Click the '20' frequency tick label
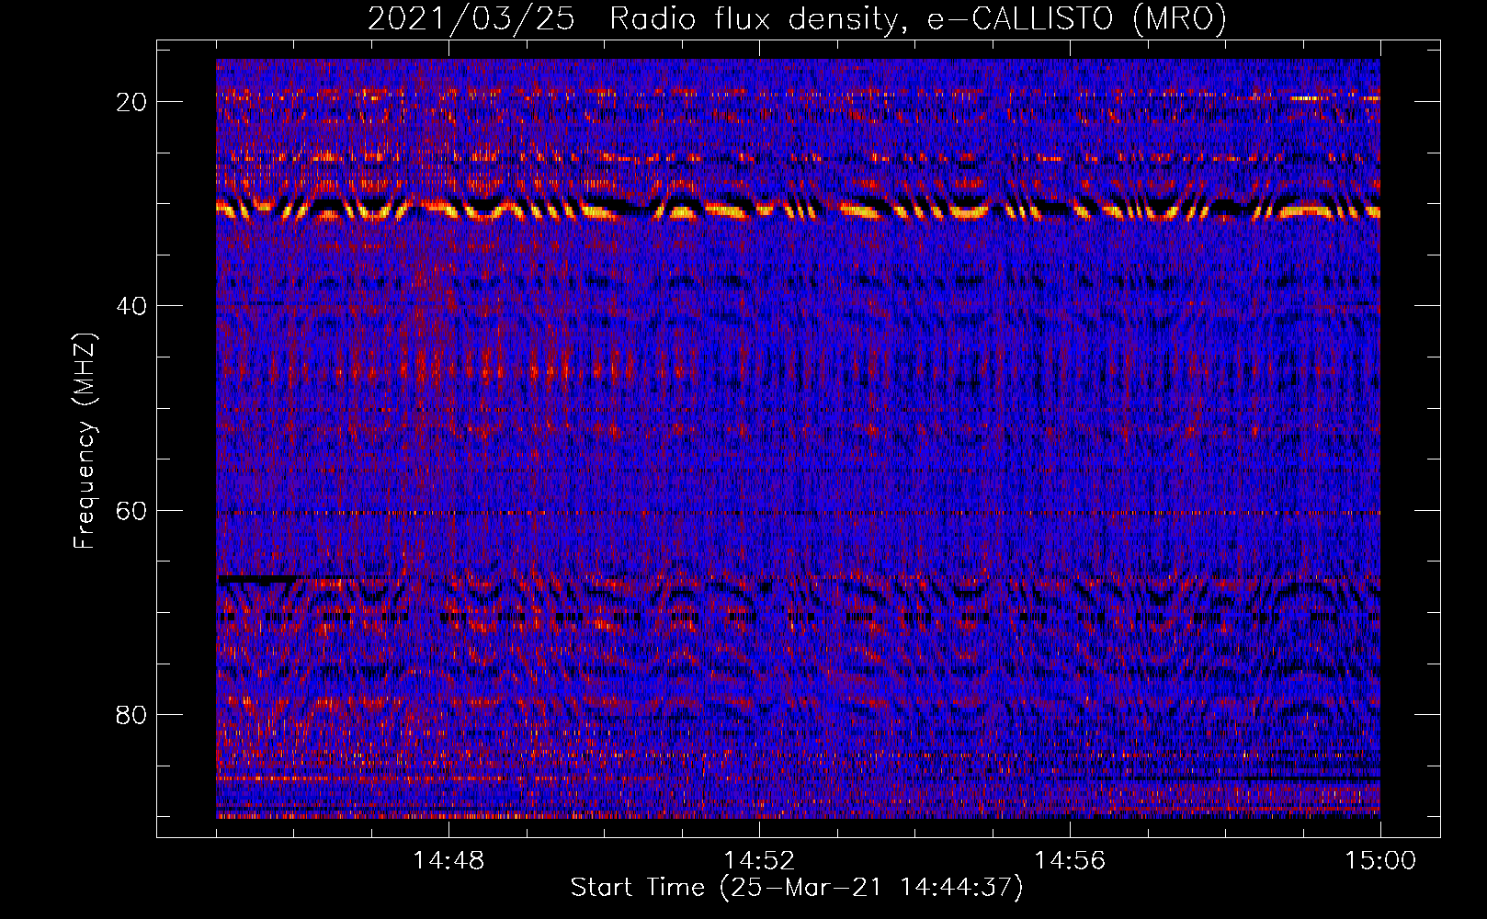The width and height of the screenshot is (1487, 919). coord(132,102)
